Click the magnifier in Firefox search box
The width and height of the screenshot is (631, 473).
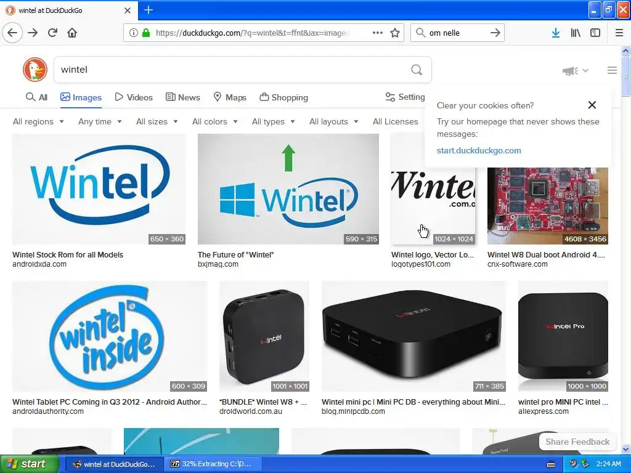[420, 33]
